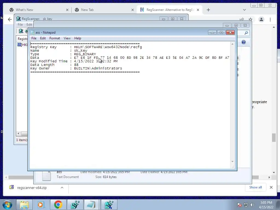Screen dimensions: 280x210
Task: Click the ass text document file icon
Action: (46, 176)
